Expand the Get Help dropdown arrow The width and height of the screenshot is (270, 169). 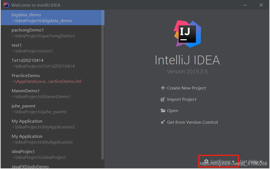tap(261, 162)
